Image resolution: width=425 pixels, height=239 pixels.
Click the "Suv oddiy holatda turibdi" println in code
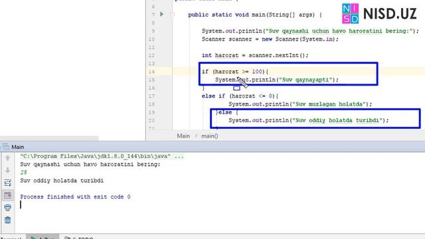(308, 120)
